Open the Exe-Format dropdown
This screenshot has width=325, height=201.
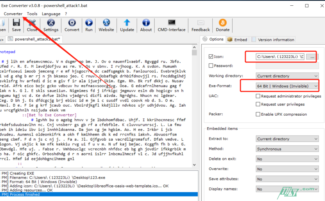(x=287, y=86)
